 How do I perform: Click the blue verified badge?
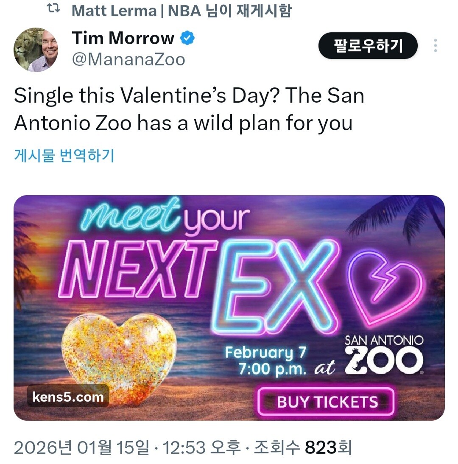click(187, 39)
